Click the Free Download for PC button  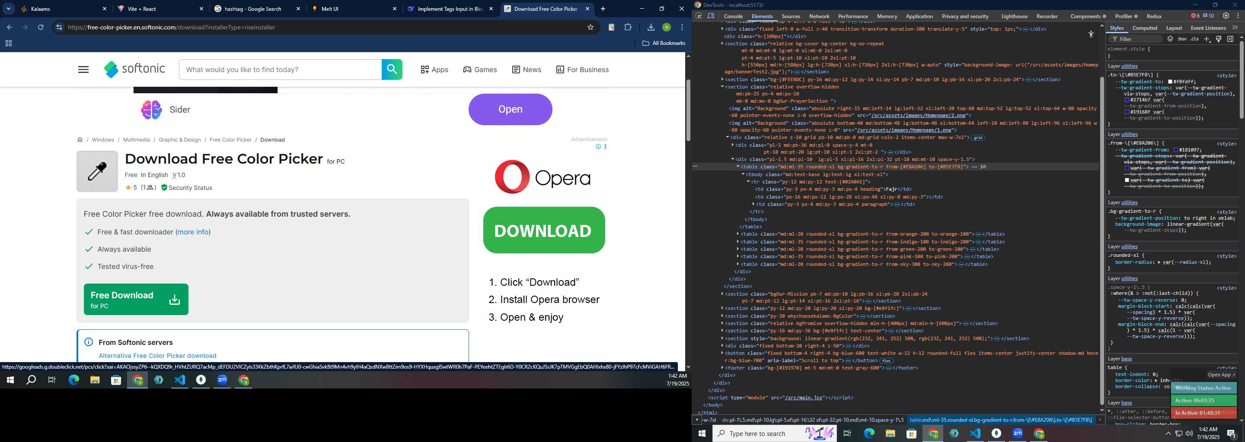(136, 299)
